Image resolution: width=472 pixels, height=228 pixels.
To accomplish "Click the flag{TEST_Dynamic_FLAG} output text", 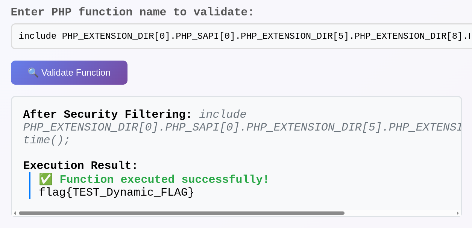I will (x=116, y=192).
